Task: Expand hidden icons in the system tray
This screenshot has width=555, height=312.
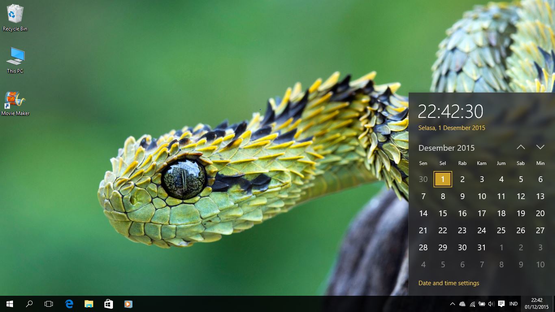Action: 452,303
